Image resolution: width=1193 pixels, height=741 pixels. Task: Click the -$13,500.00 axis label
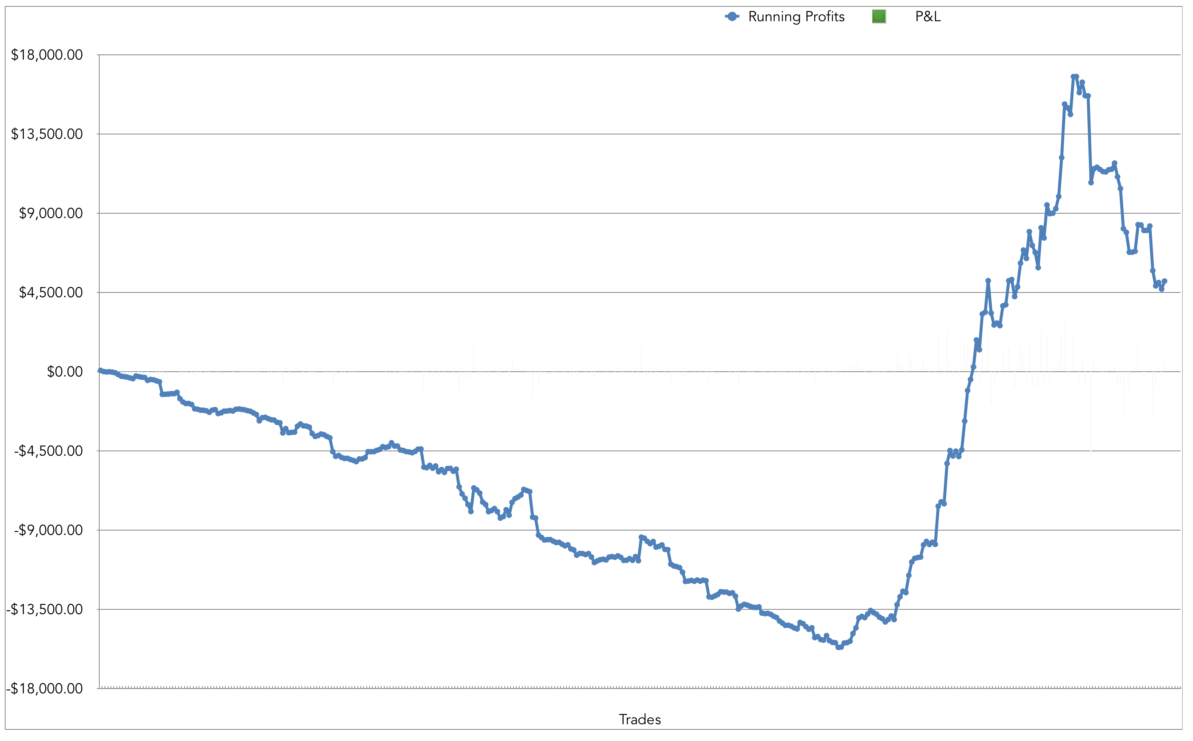[44, 610]
